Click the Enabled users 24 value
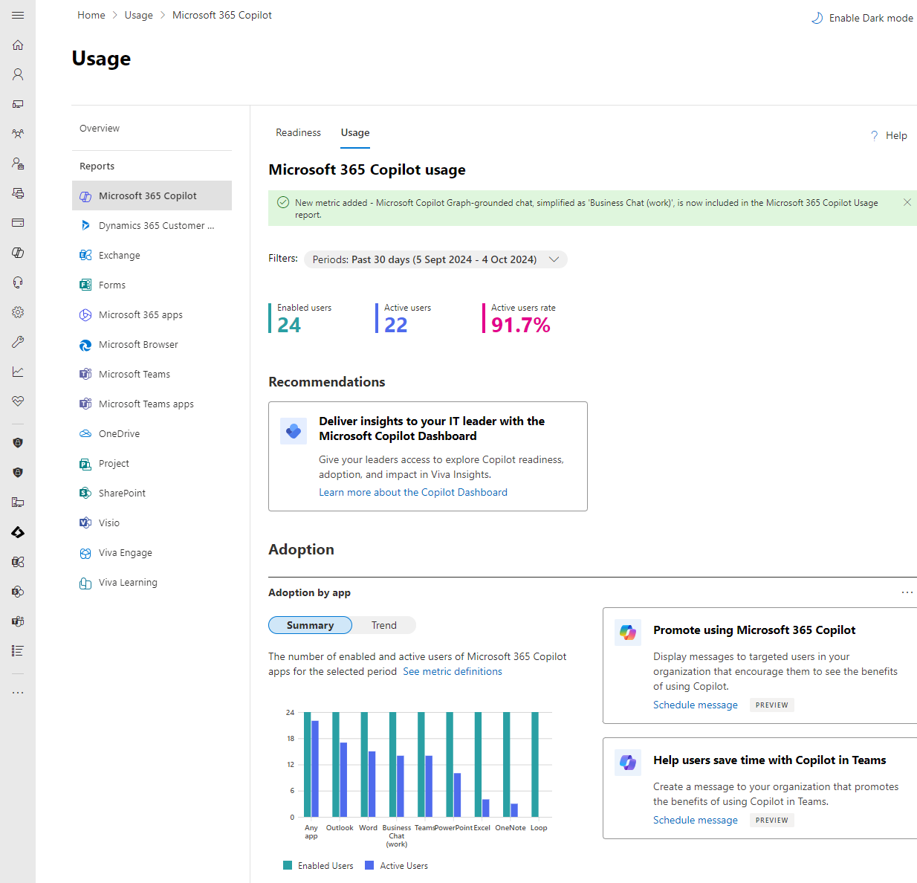Image resolution: width=917 pixels, height=883 pixels. 289,325
